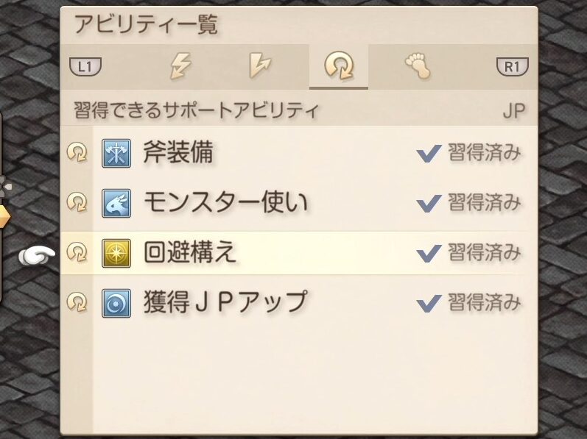Switch to the second lightning bolt ability tab
The width and height of the screenshot is (587, 439).
260,67
